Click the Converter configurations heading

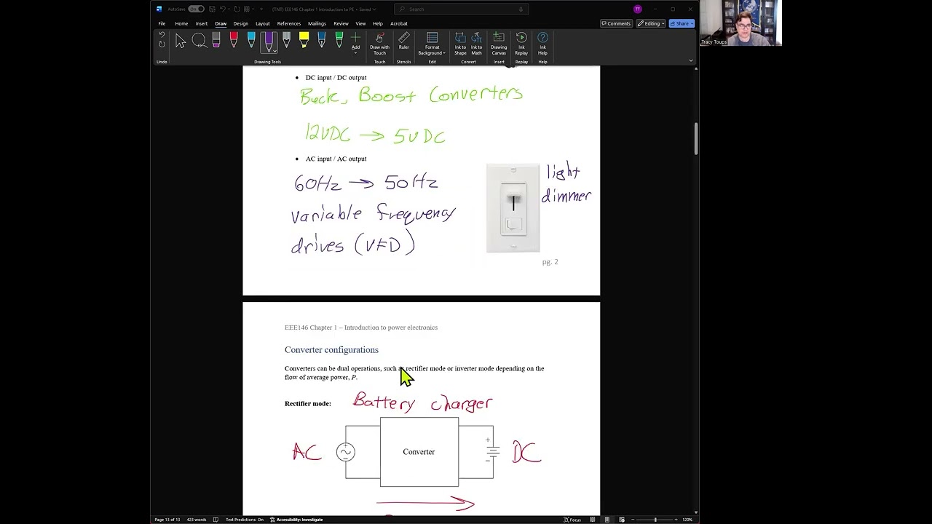331,350
